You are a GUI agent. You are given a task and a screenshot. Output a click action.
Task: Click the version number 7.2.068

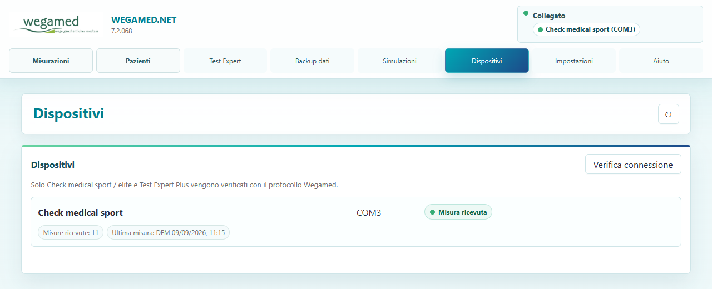click(122, 31)
